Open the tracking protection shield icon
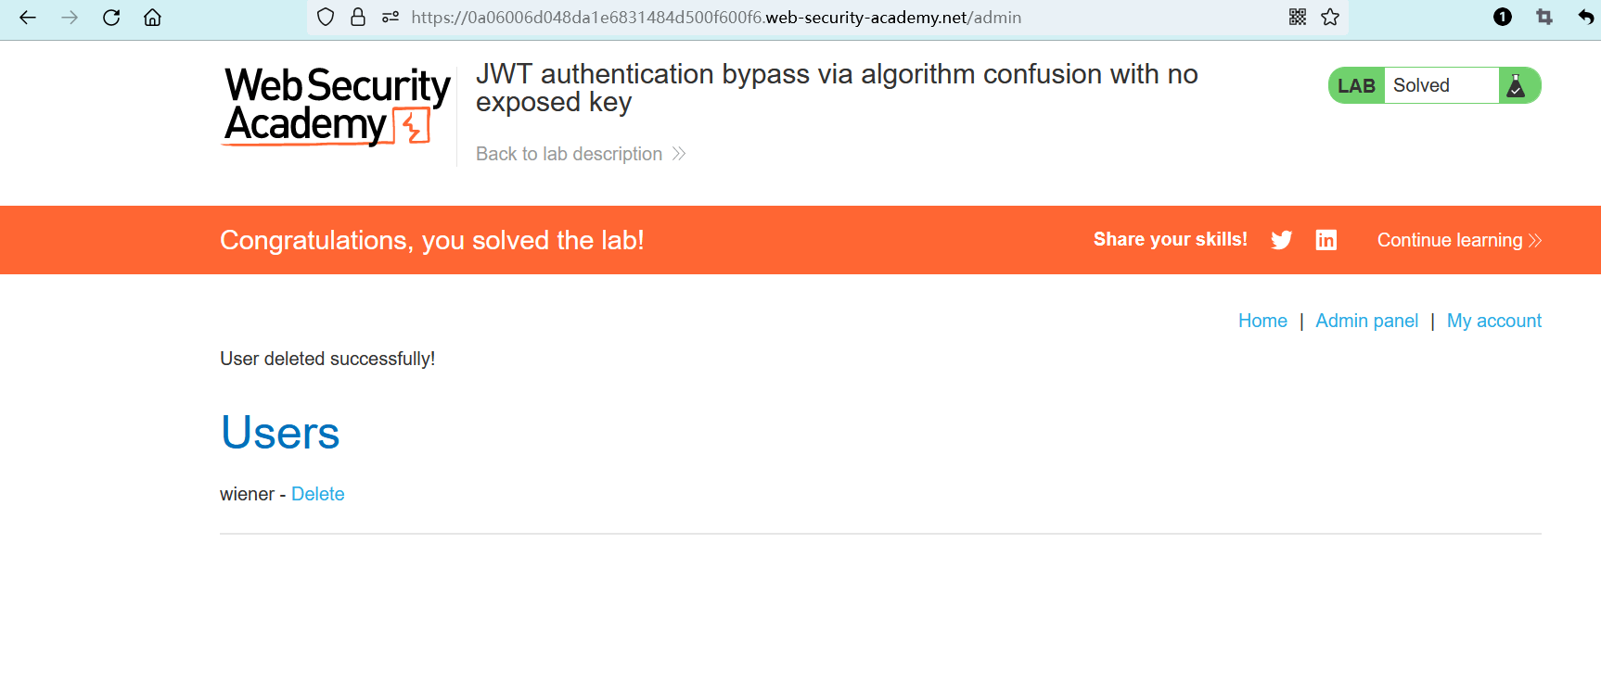The image size is (1601, 695). [x=326, y=18]
